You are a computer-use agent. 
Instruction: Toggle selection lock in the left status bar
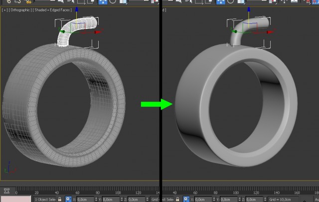coord(60,200)
